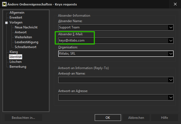Collapse the Vorlagen tree node
Screen dimensions: 181x124
7,23
